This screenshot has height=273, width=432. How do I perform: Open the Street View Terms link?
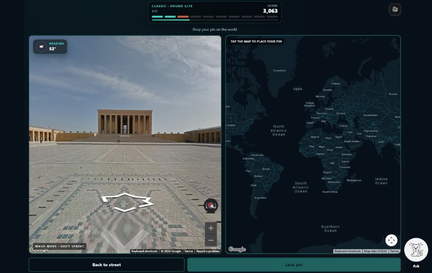(x=189, y=251)
